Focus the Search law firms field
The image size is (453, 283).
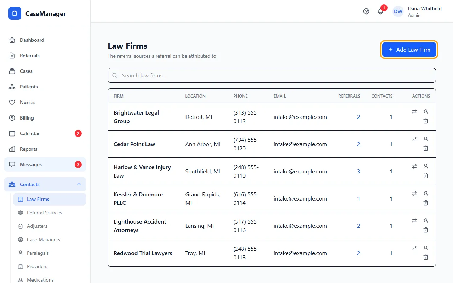point(272,75)
